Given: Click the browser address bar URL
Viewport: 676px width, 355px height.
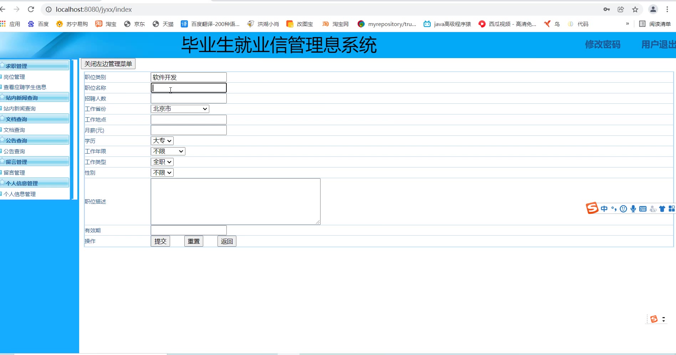Looking at the screenshot, I should [94, 10].
